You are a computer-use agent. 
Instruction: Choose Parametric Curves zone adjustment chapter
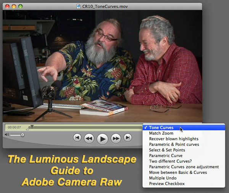[184, 167]
